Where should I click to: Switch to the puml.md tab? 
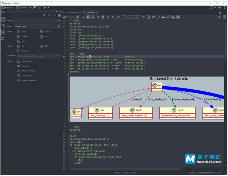[91, 13]
